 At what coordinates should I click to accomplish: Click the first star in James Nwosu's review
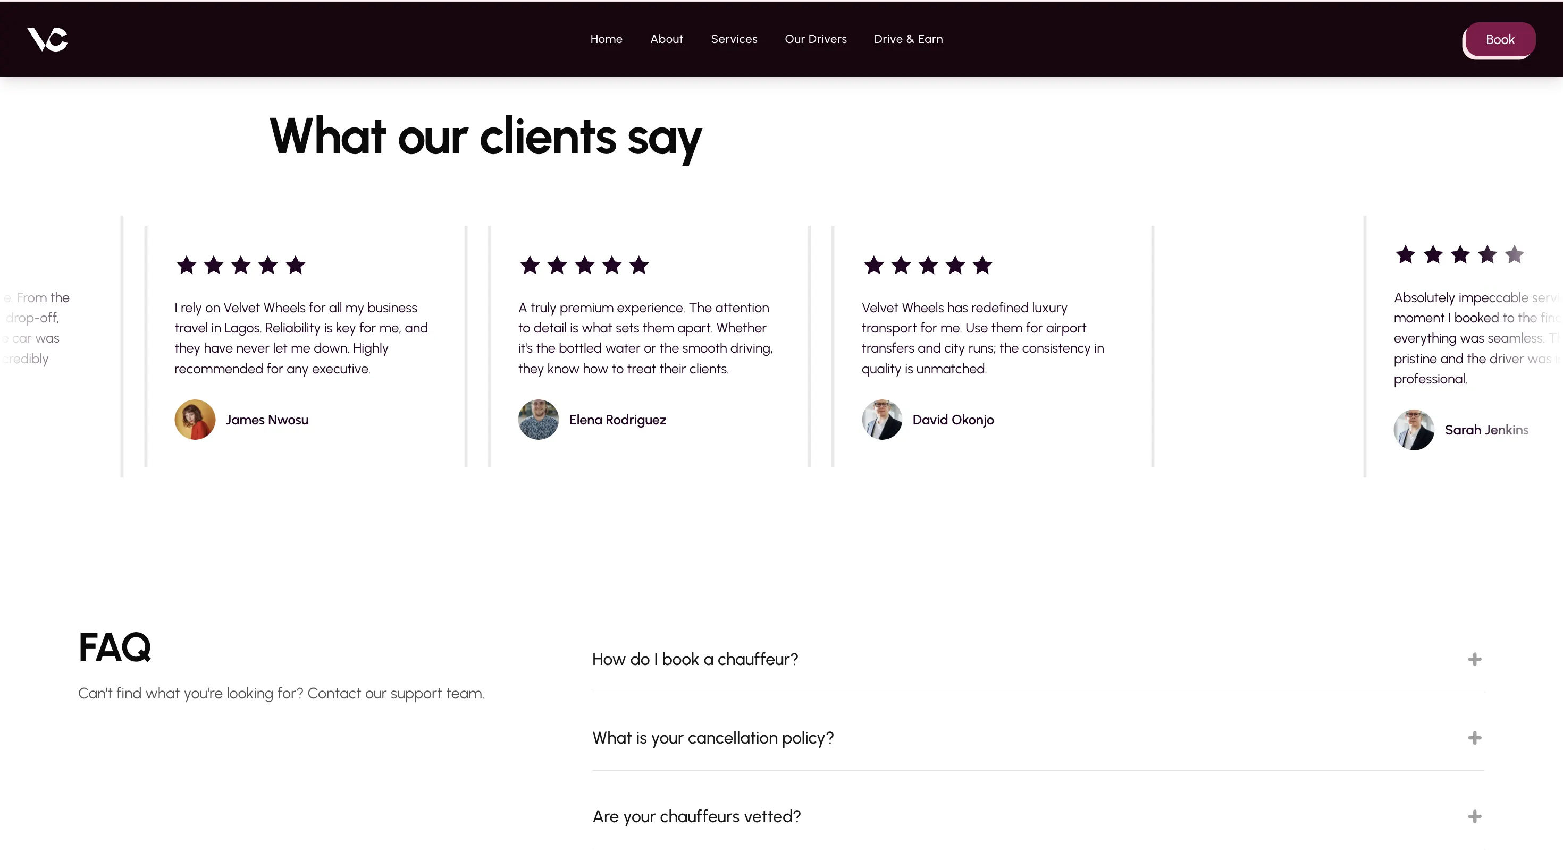[186, 265]
